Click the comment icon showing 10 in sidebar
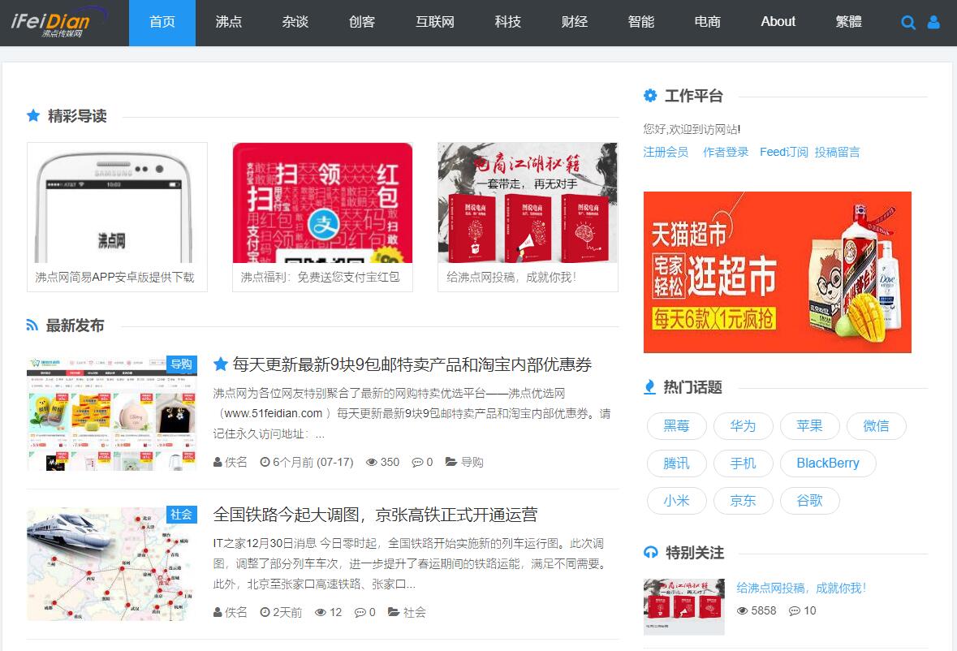This screenshot has height=651, width=957. tap(794, 610)
